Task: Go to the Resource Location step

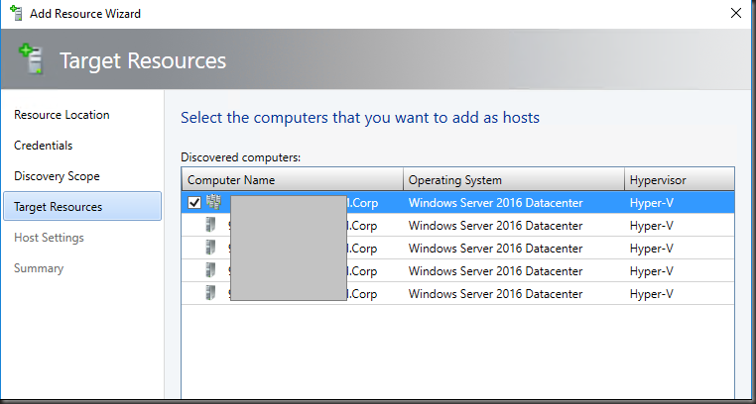Action: pyautogui.click(x=62, y=115)
